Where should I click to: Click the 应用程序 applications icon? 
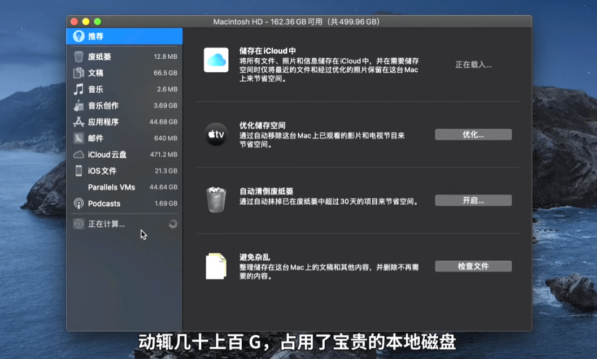(79, 122)
